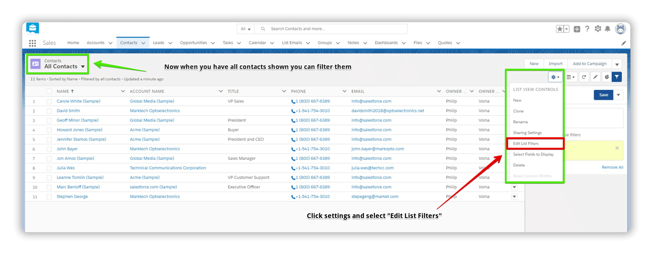Click the Global Actions plus icon
Viewport: 657px width, 254px height.
[x=577, y=29]
